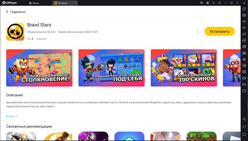Click the Связанные рекомендации heading
The height and width of the screenshot is (141, 248).
29,127
